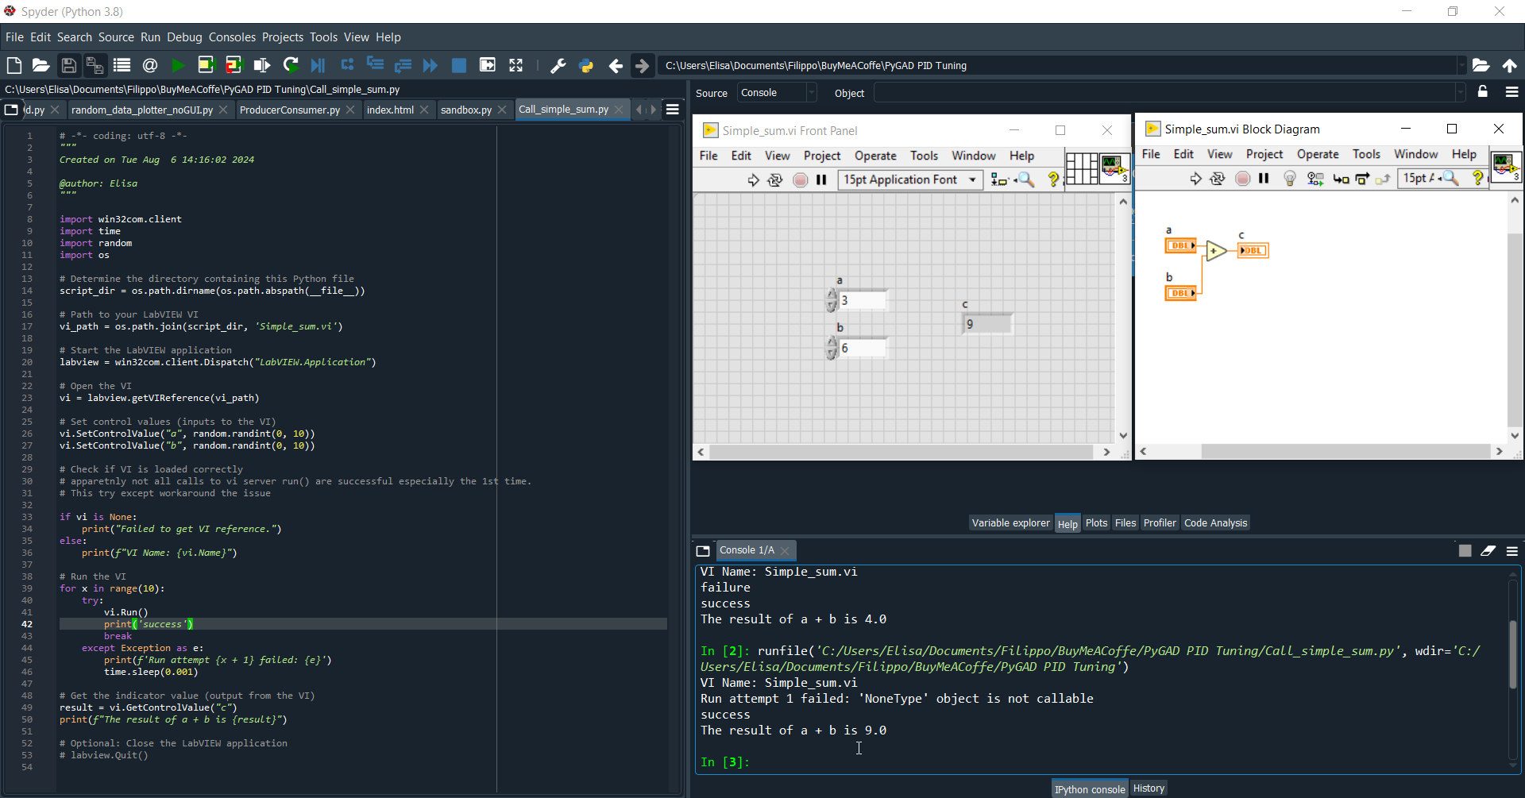Screen dimensions: 1525x798
Task: Re-run the last script
Action: pos(291,65)
